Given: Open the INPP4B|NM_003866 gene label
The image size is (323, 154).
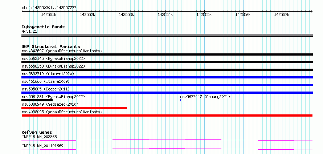Looking at the screenshot, I should coord(39,137).
